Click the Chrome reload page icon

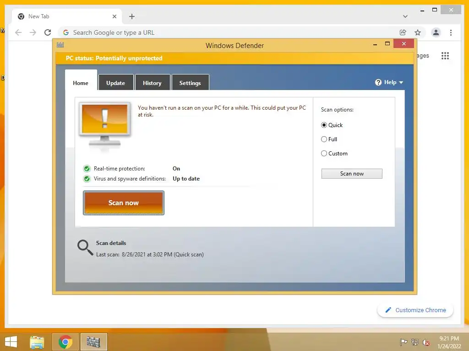(48, 32)
